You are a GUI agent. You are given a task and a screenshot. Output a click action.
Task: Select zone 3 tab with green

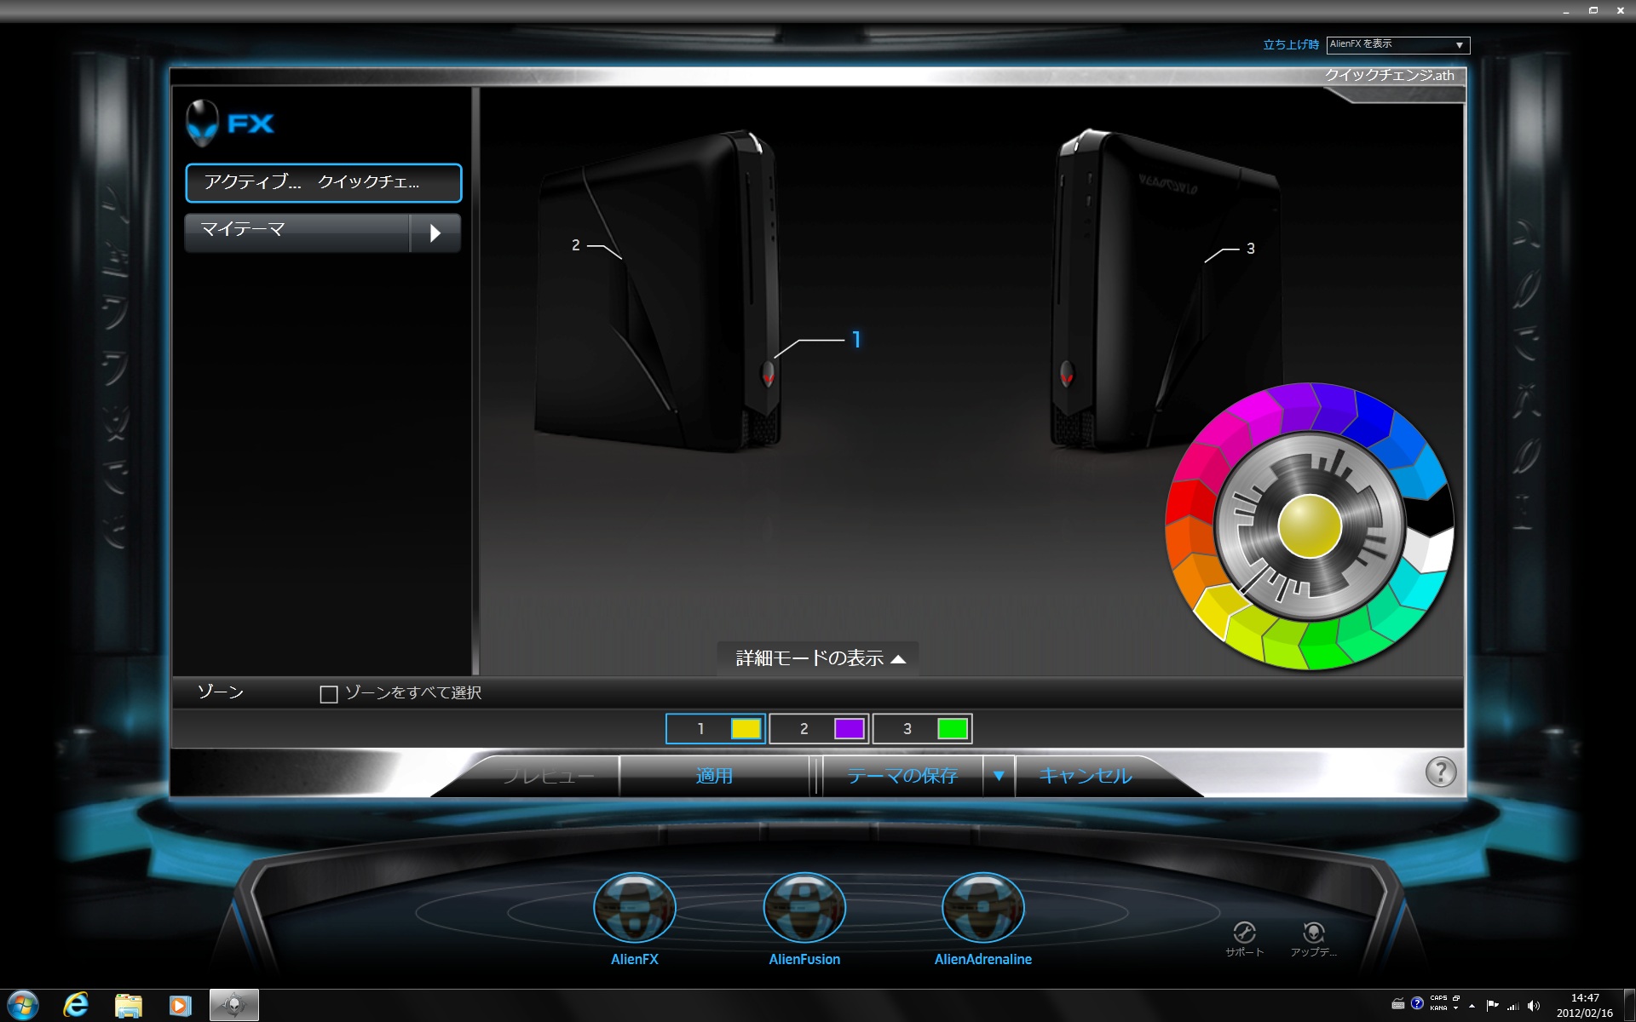pyautogui.click(x=923, y=729)
